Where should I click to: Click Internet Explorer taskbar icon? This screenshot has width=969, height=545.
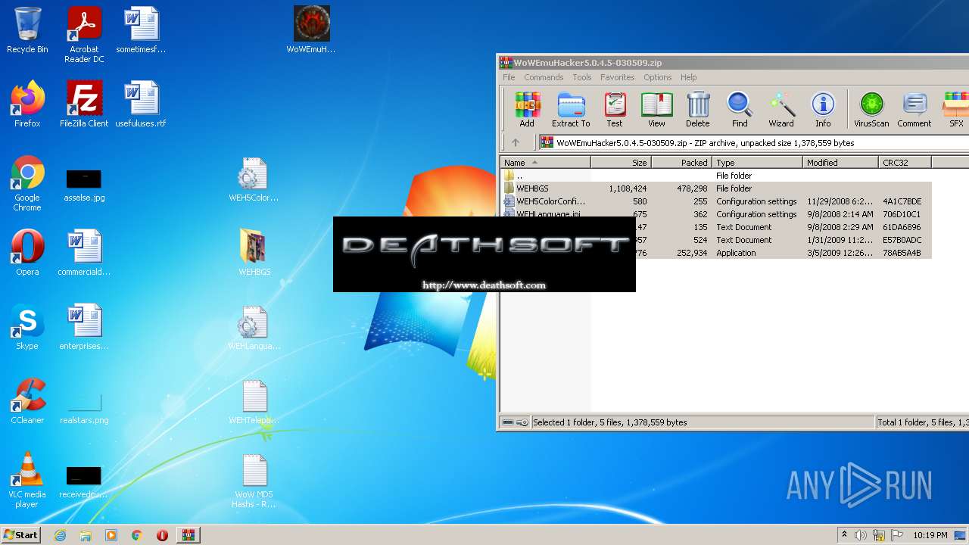pos(60,535)
